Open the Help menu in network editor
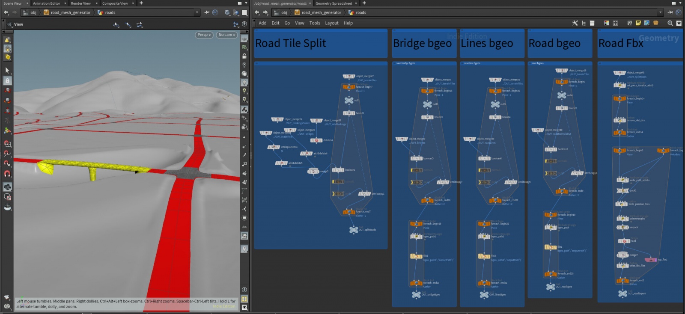 point(348,23)
